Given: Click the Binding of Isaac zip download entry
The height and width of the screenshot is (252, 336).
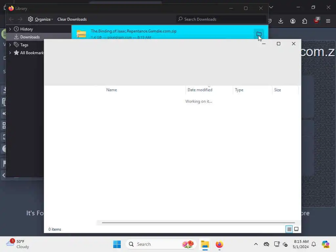Looking at the screenshot, I should (x=170, y=32).
